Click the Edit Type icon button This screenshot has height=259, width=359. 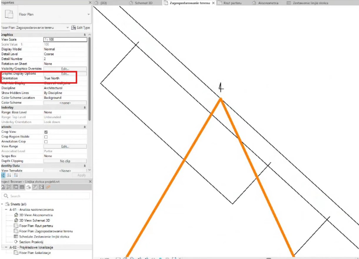pos(80,28)
